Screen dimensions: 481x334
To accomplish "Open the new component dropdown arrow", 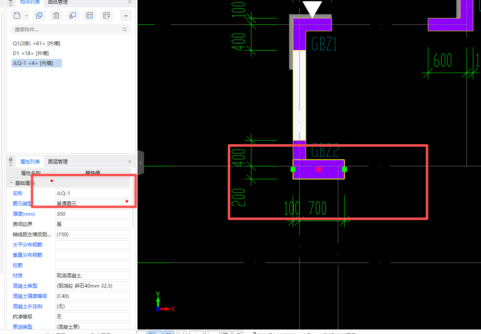I will [26, 16].
